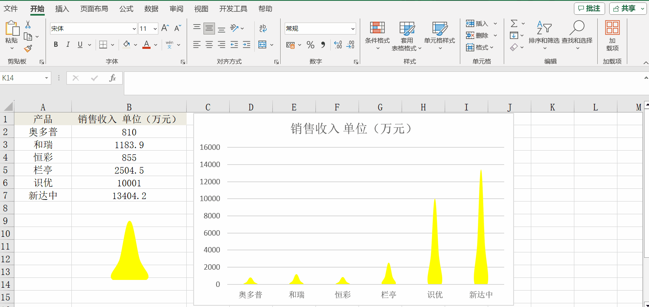Collapse the ribbon

(x=646, y=62)
